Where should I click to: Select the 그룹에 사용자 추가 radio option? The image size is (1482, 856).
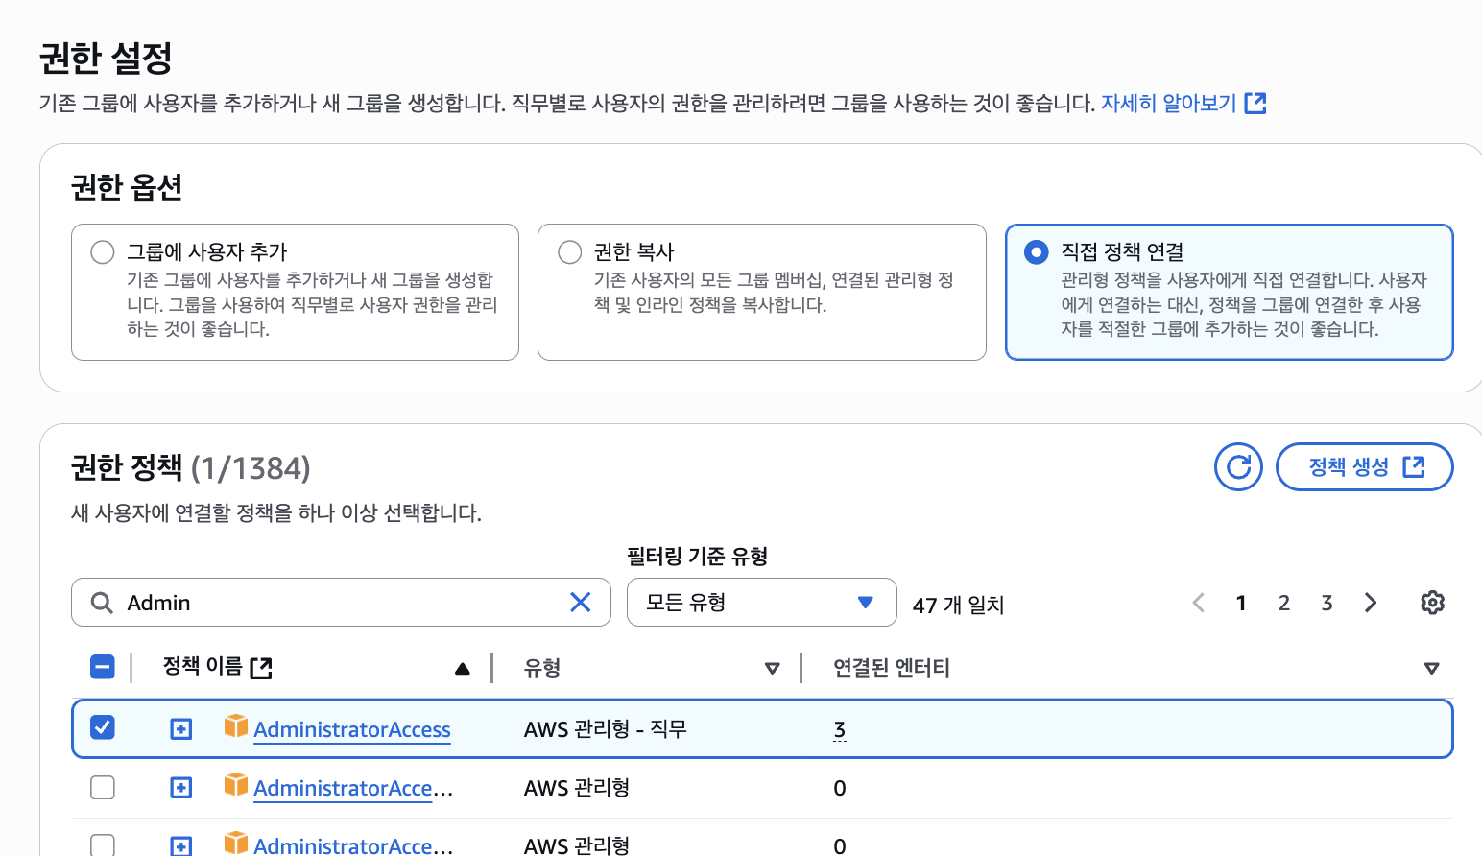point(103,252)
